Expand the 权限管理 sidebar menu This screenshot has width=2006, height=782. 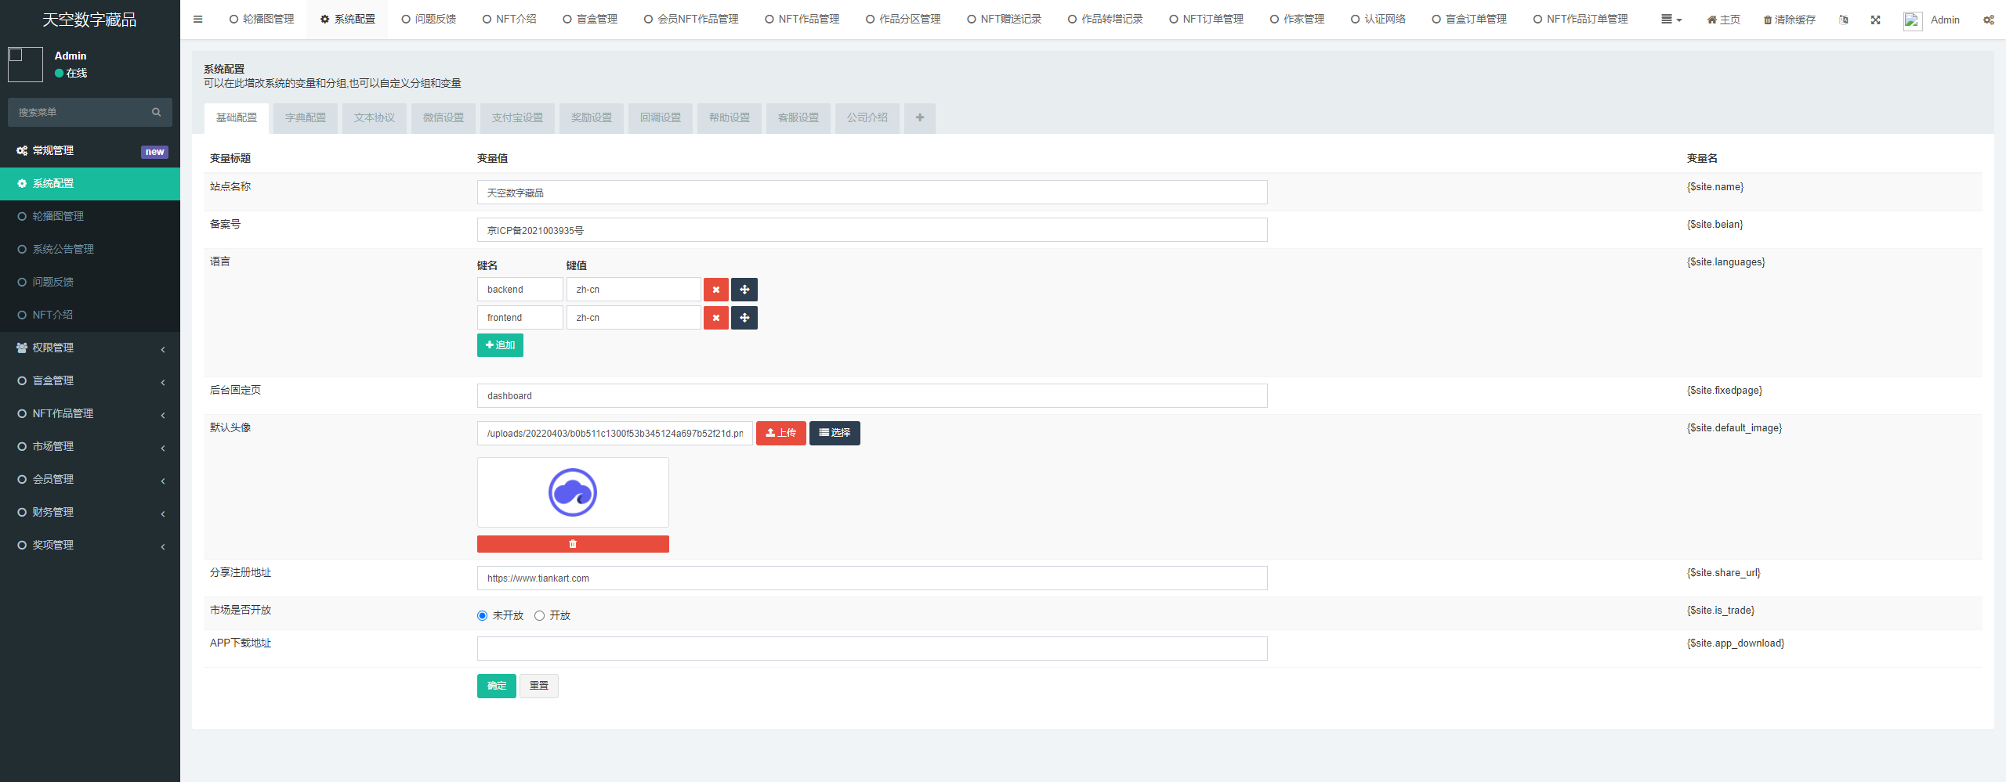(x=90, y=348)
